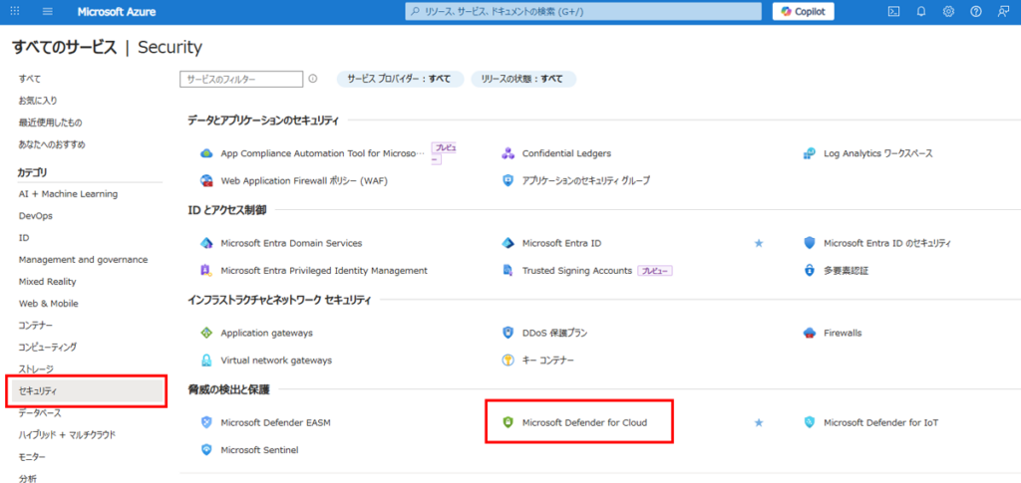Open the notifications bell
This screenshot has height=483, width=1021.
point(921,11)
